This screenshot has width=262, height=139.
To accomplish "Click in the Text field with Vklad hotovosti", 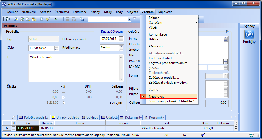I will click(74, 68).
